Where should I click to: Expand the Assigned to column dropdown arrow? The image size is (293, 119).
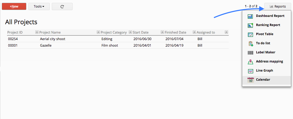click(x=226, y=32)
